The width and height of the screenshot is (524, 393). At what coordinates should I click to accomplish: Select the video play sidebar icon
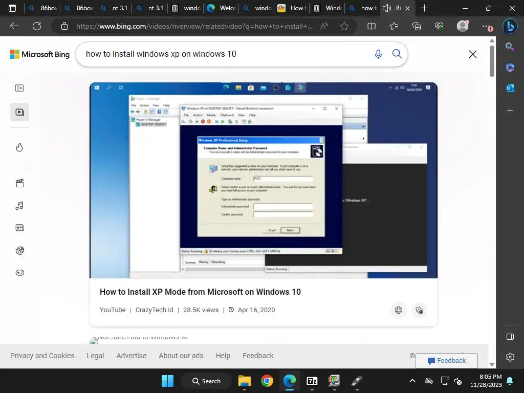coord(19,112)
